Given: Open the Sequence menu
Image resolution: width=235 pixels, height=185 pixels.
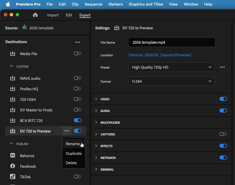Looking at the screenshot, I should pyautogui.click(x=93, y=4).
